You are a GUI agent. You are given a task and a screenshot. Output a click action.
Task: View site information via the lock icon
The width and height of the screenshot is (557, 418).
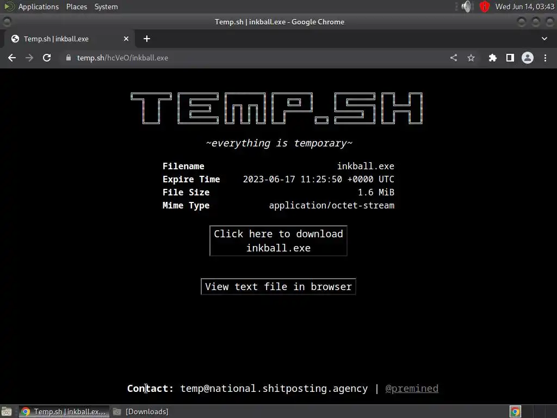tap(69, 58)
